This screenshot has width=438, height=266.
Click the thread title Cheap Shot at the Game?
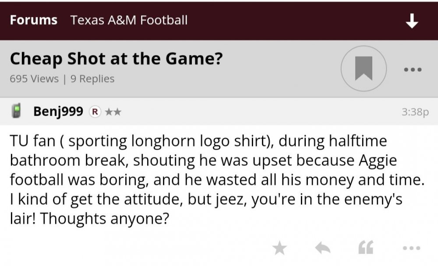point(116,59)
